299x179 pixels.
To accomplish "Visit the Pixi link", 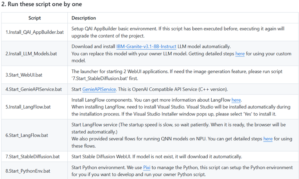I will [x=147, y=168].
